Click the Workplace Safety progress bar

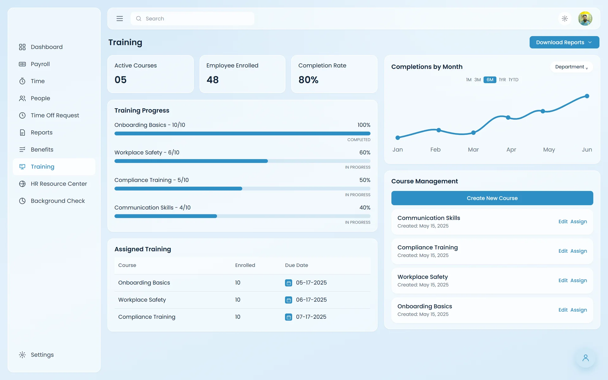pos(242,161)
